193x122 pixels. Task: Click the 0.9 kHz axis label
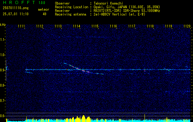point(2,70)
